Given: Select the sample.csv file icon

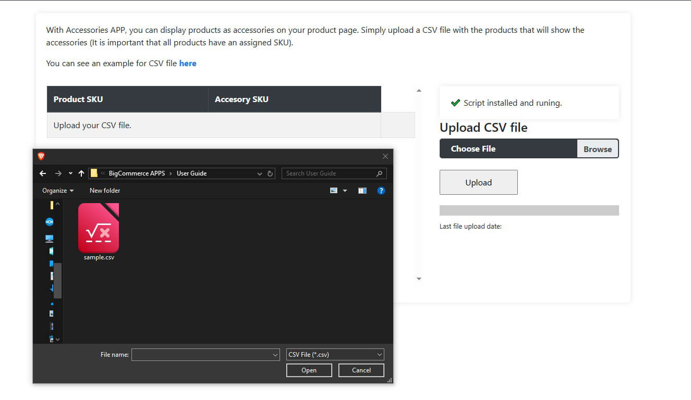Looking at the screenshot, I should point(99,228).
